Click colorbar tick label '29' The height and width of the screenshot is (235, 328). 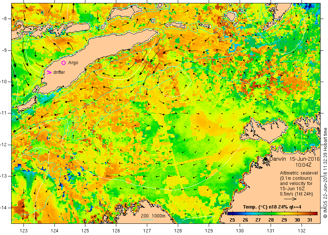pos(284,220)
